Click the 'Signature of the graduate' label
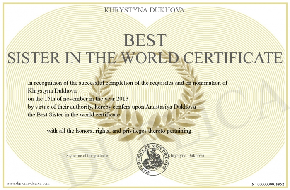This screenshot has height=190, width=290. coord(87,155)
